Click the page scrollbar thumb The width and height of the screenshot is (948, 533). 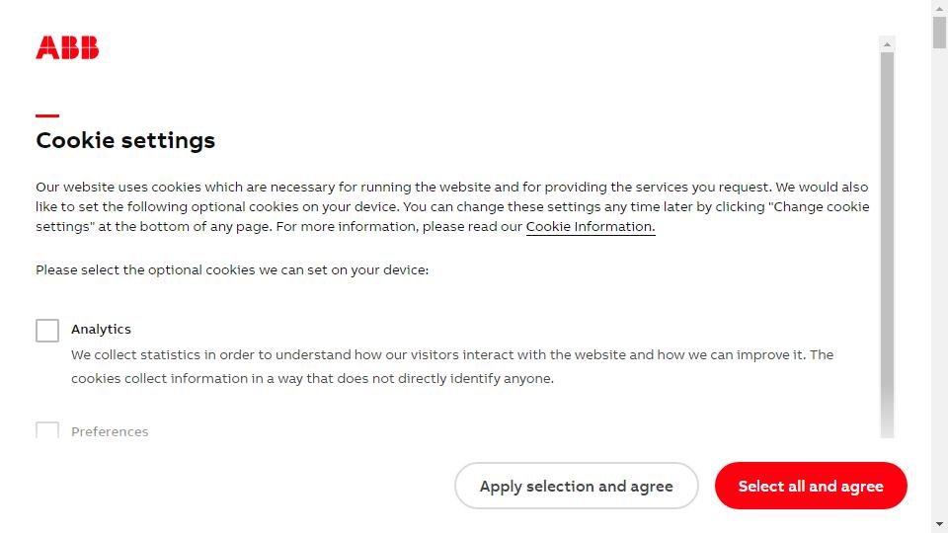(939, 32)
